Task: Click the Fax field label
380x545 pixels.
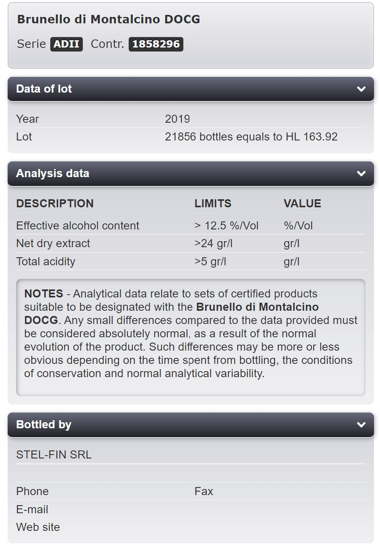Action: point(204,491)
